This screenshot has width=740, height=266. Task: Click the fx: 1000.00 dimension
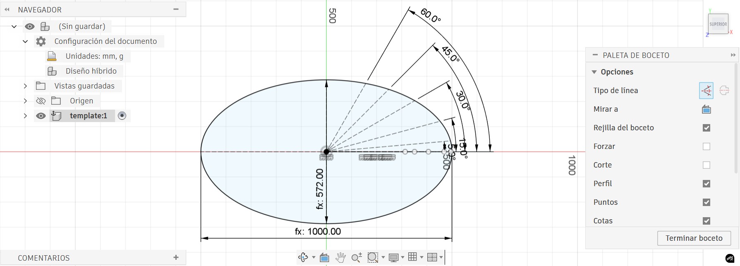click(x=318, y=232)
